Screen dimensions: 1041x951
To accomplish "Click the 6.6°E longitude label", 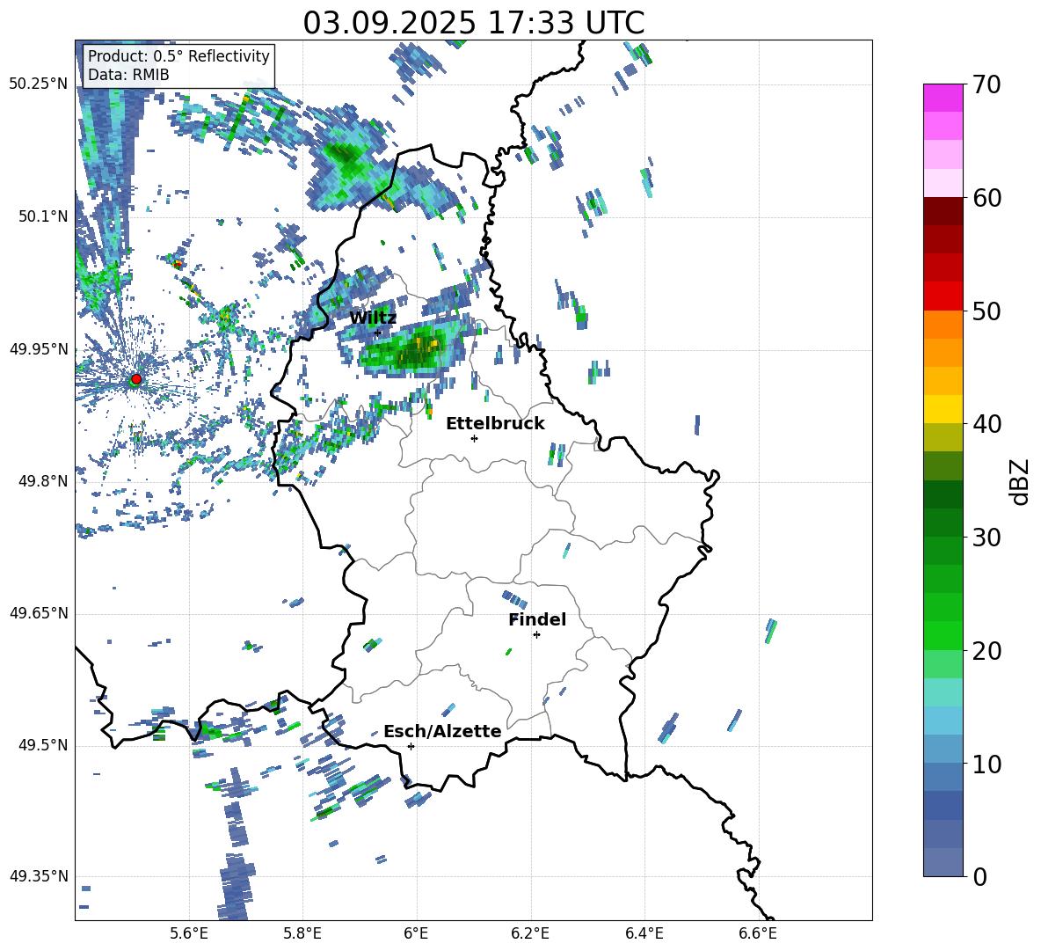I will 758,933.
